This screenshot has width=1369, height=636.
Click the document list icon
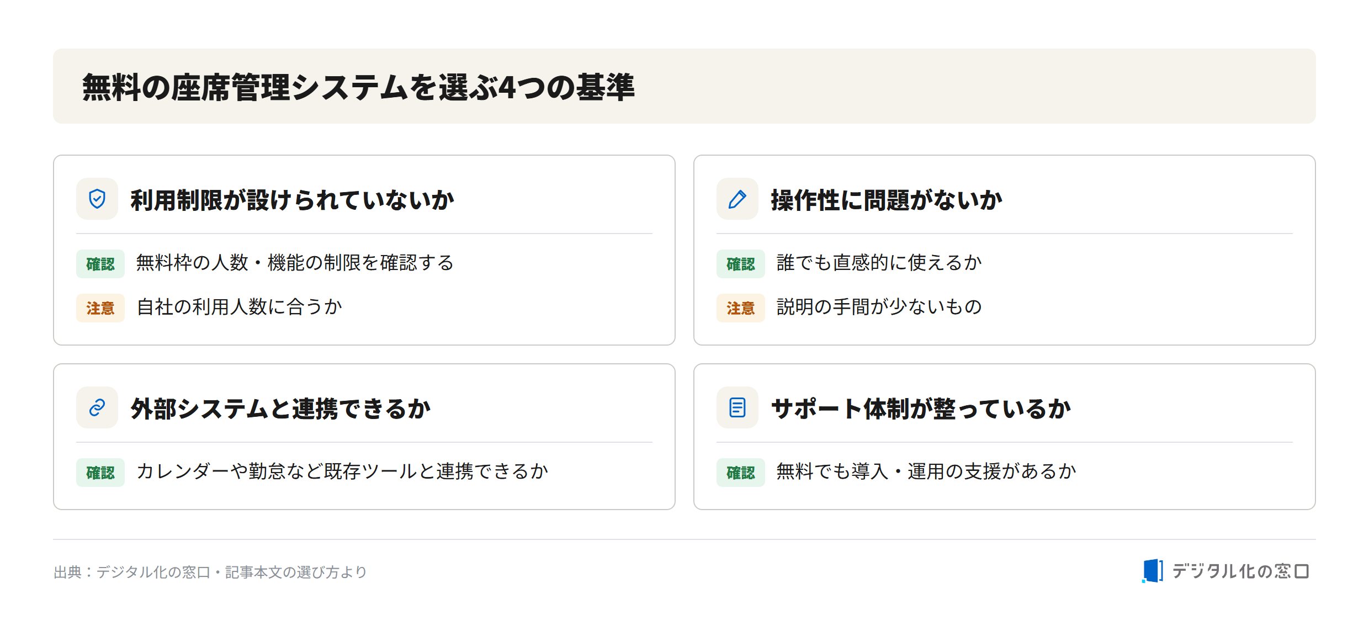[737, 407]
